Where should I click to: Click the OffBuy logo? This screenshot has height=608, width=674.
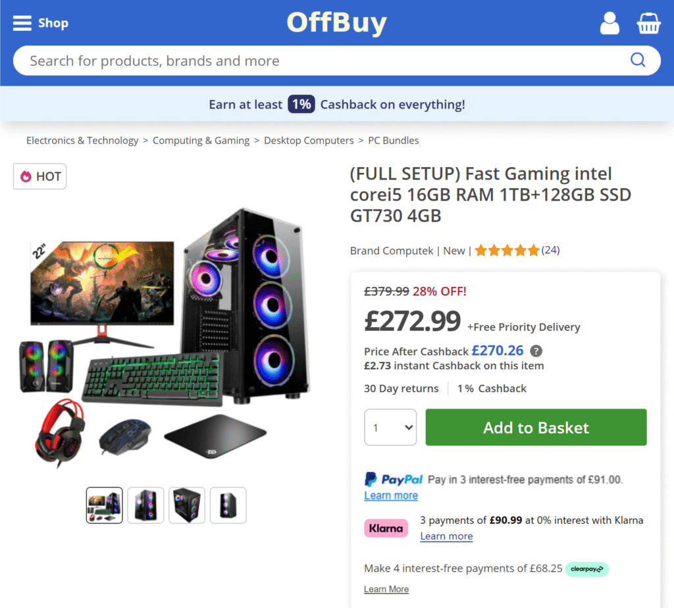[x=336, y=23]
